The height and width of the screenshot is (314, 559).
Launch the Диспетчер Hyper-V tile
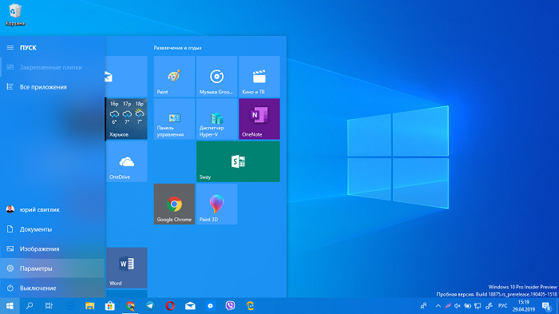(216, 119)
